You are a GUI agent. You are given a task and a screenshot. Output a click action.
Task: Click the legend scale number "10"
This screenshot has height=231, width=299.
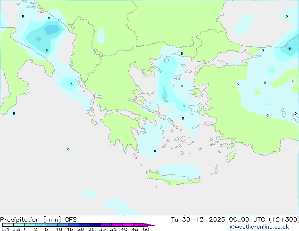(59, 229)
